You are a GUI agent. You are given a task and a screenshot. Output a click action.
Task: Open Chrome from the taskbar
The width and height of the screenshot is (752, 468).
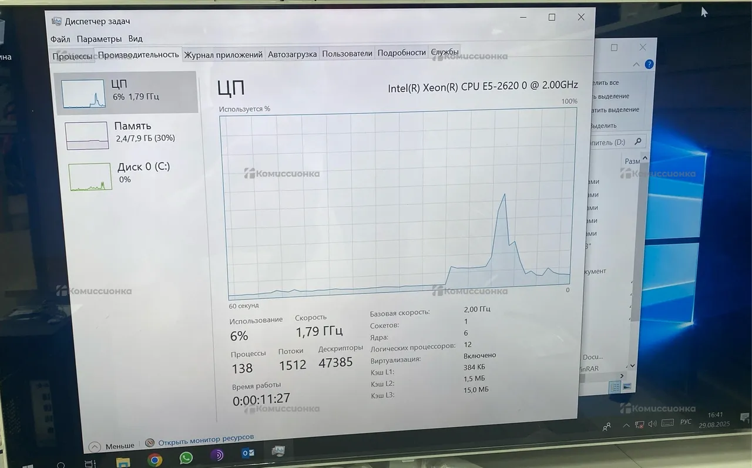[155, 460]
